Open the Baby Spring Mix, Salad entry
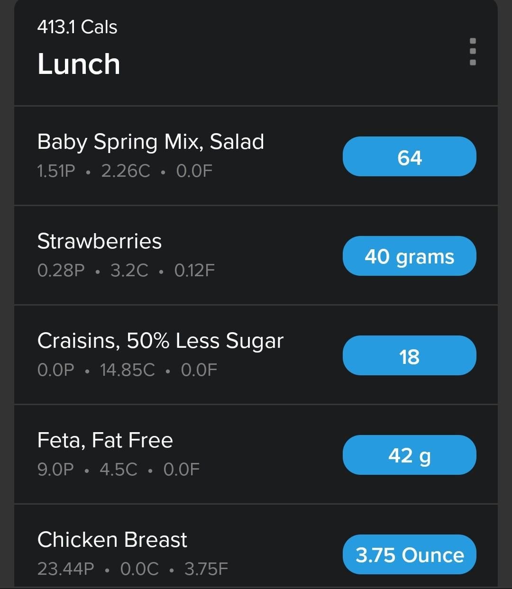Image resolution: width=512 pixels, height=589 pixels. point(151,142)
